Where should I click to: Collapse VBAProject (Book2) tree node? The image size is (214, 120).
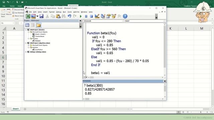click(26, 30)
